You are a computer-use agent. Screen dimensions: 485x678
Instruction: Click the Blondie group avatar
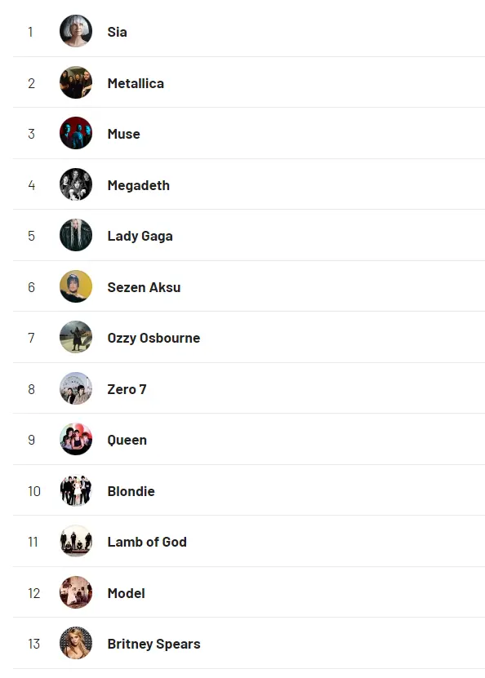(x=76, y=491)
